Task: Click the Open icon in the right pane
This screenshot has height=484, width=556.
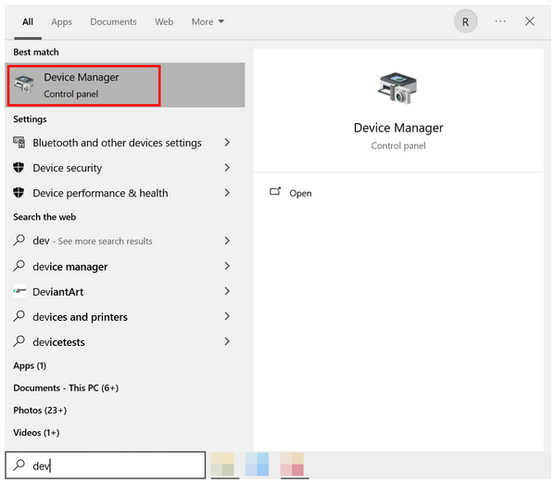Action: [275, 192]
